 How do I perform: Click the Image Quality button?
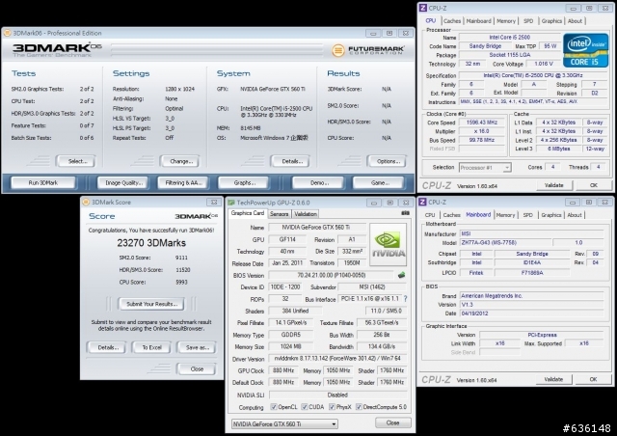coord(123,182)
